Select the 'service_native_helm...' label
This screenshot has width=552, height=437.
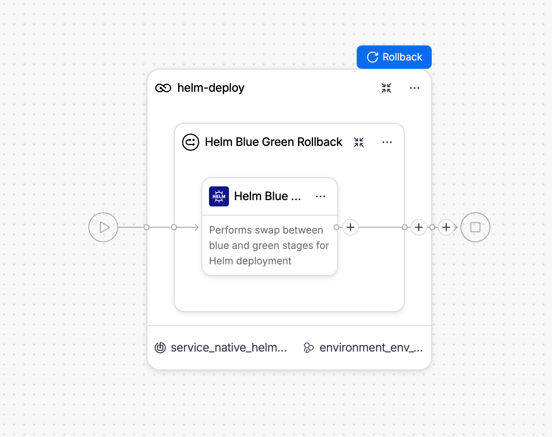(x=229, y=348)
